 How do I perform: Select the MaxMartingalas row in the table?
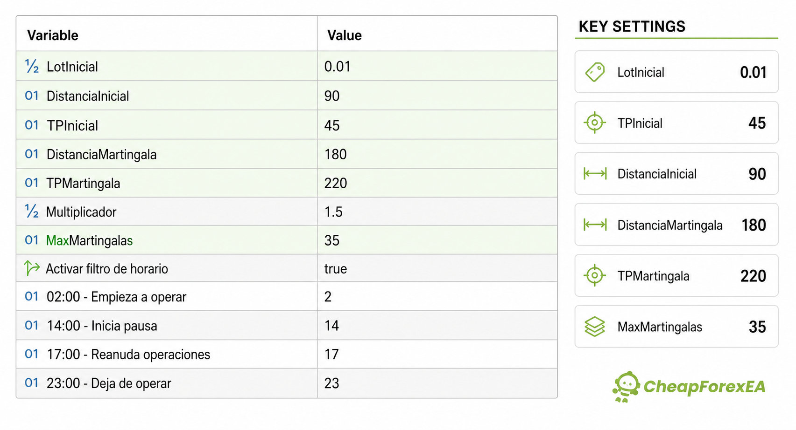click(x=287, y=240)
